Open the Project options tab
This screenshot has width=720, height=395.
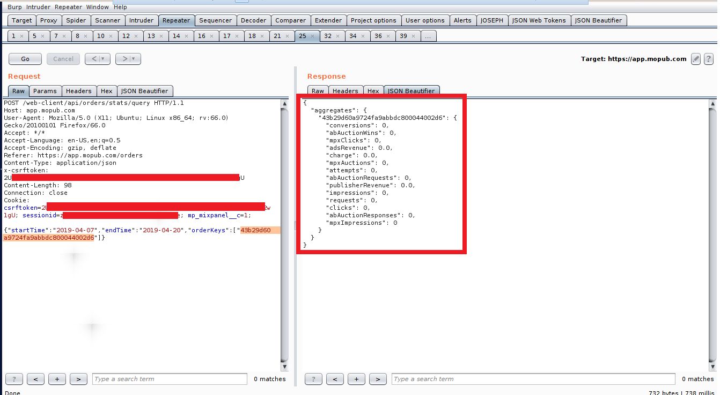pos(373,20)
